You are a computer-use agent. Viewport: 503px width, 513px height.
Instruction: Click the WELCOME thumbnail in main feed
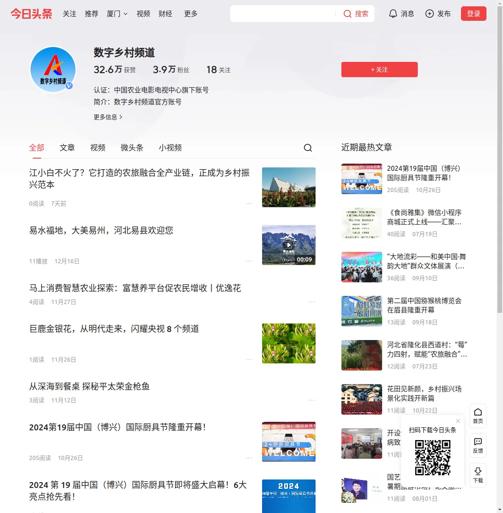point(289,442)
